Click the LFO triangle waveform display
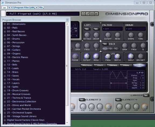 [x=118, y=75]
